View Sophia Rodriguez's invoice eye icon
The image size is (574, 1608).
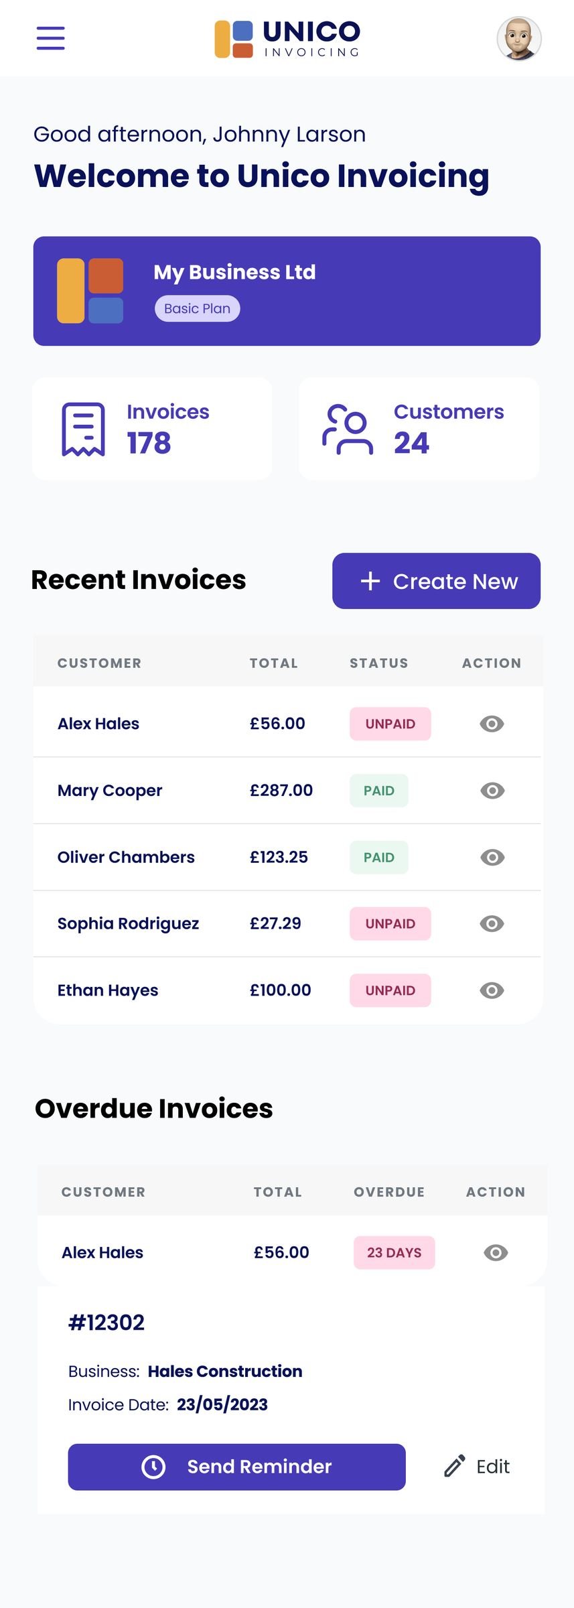492,923
